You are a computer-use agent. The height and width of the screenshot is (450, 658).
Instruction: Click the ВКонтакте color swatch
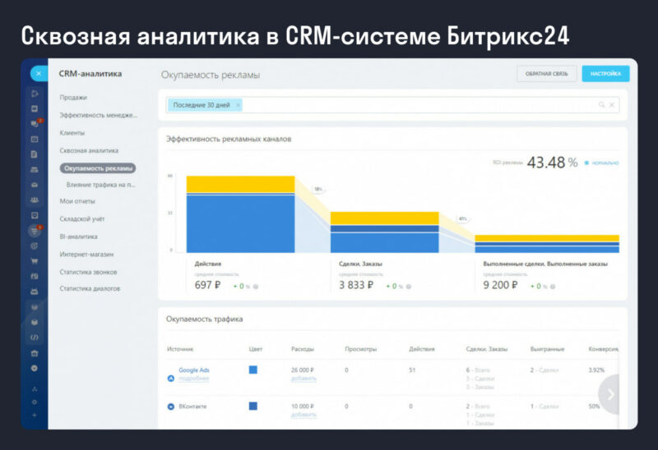[253, 406]
